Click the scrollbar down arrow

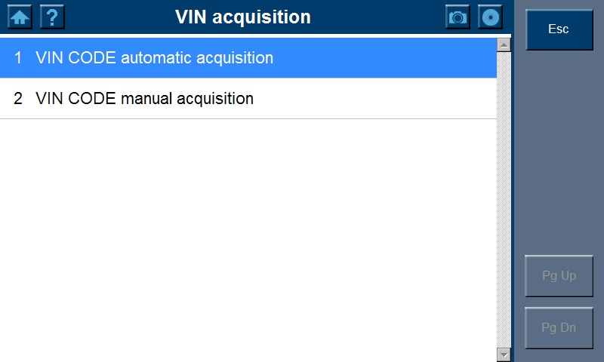click(504, 354)
